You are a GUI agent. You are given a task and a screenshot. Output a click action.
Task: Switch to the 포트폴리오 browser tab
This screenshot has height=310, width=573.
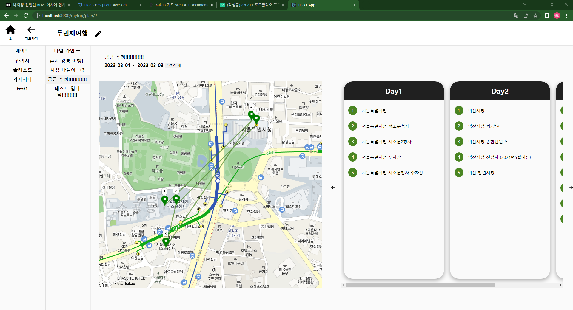[252, 5]
